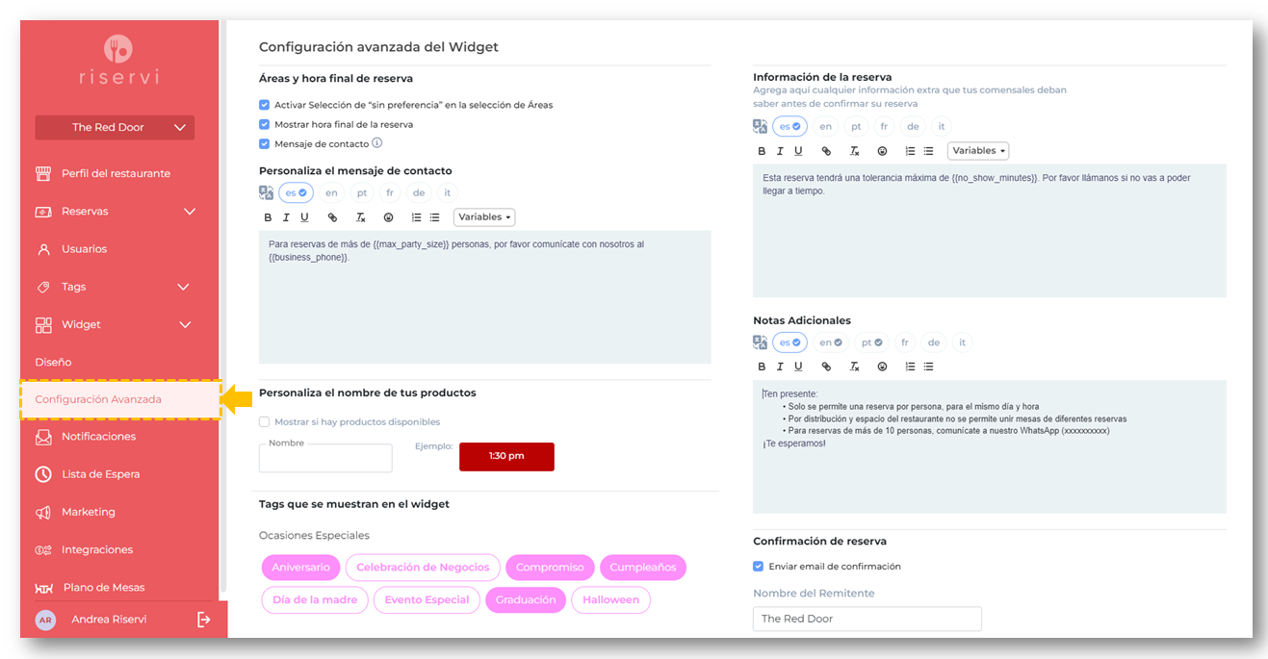1268x659 pixels.
Task: Toggle Enviar email de confirmación checkbox
Action: pos(759,567)
